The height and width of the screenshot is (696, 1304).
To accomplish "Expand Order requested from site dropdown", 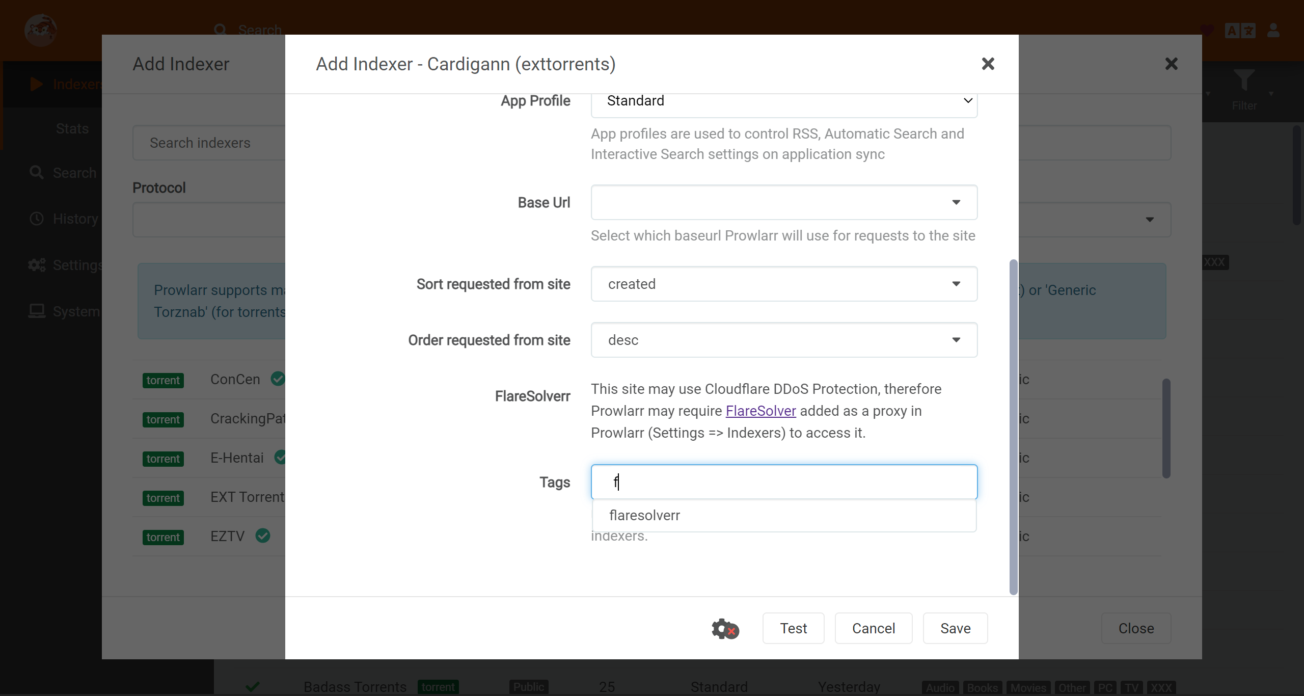I will pos(783,340).
